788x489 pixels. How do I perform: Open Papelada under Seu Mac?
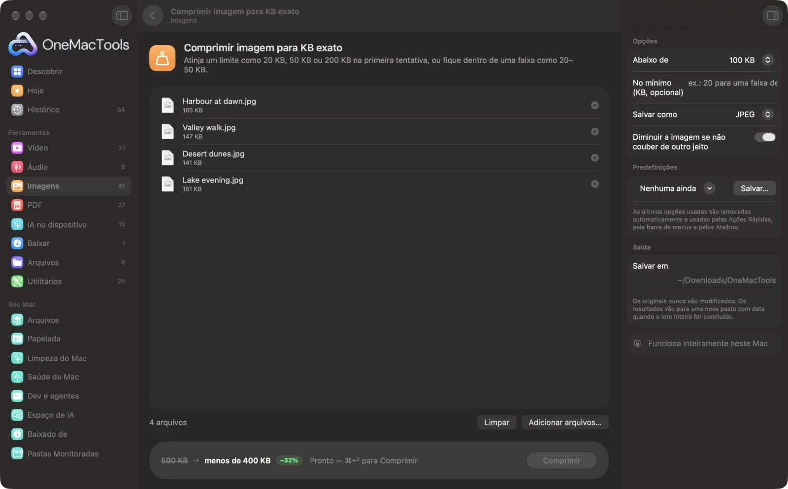pyautogui.click(x=68, y=338)
